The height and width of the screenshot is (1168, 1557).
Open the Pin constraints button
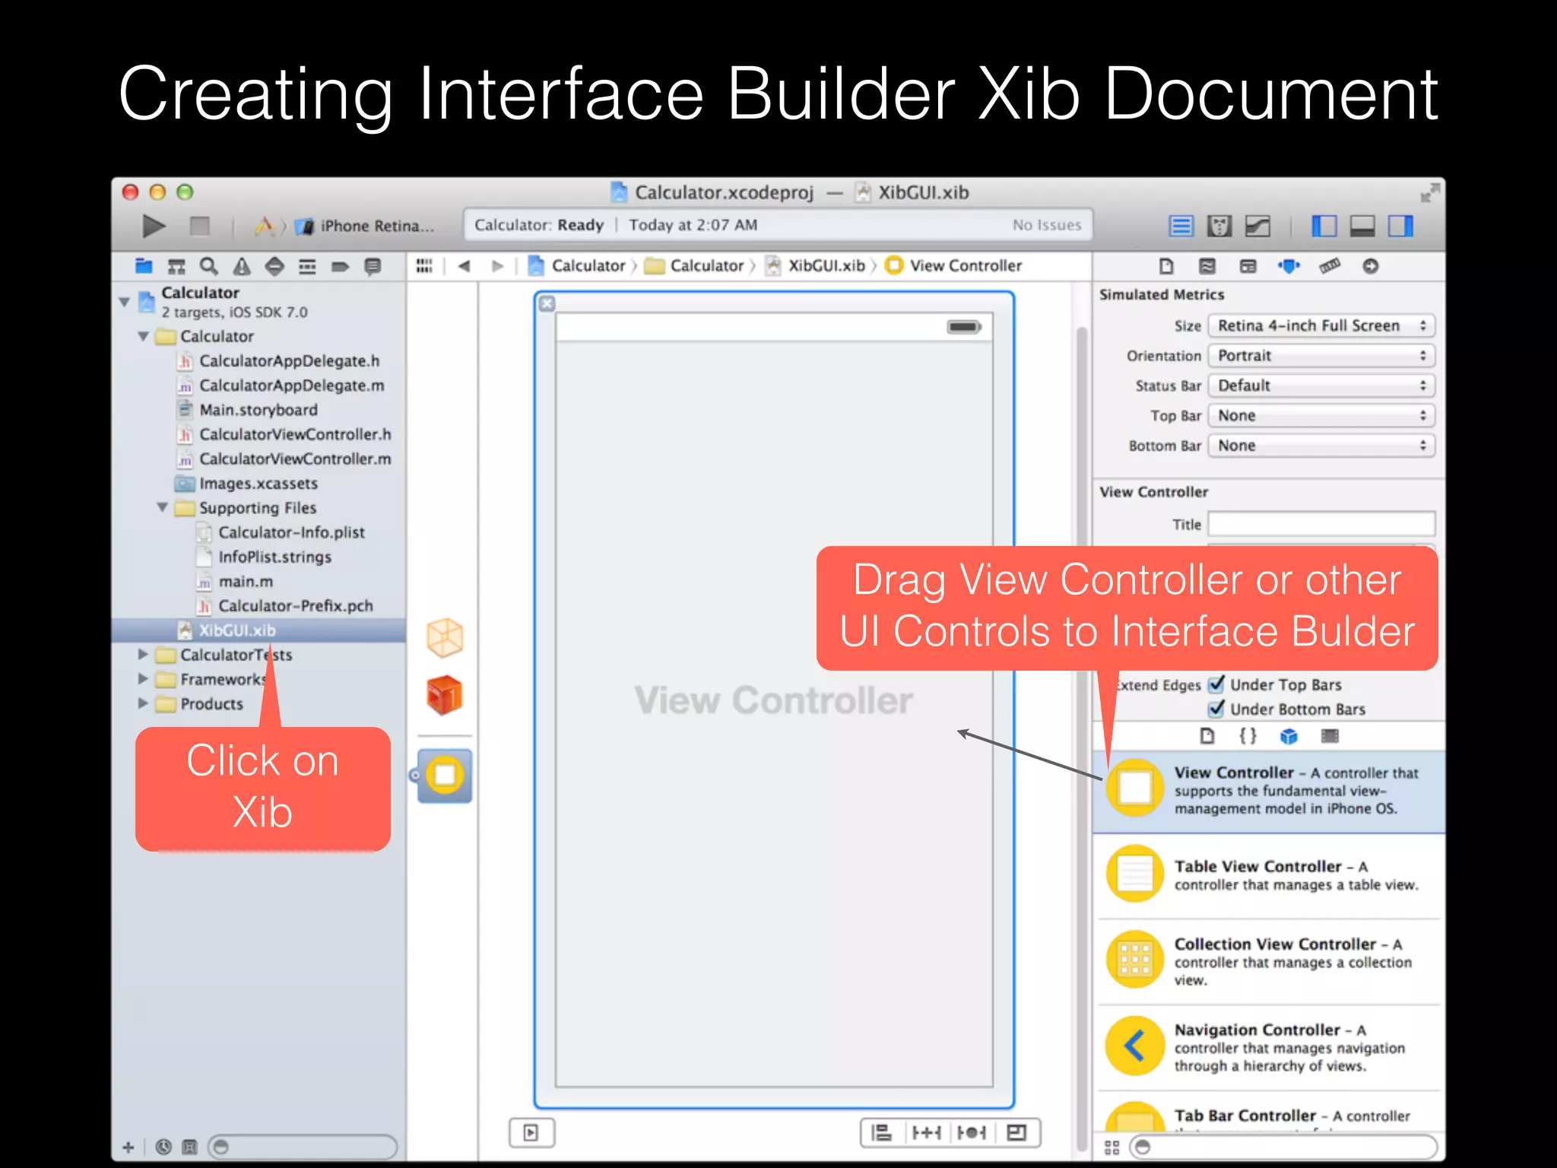coord(927,1133)
